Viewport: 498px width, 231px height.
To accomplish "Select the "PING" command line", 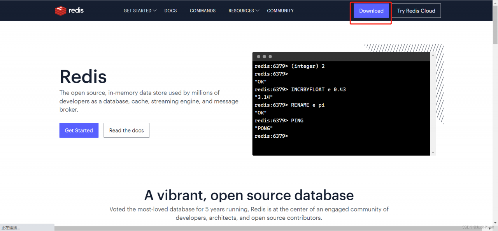I will click(279, 121).
